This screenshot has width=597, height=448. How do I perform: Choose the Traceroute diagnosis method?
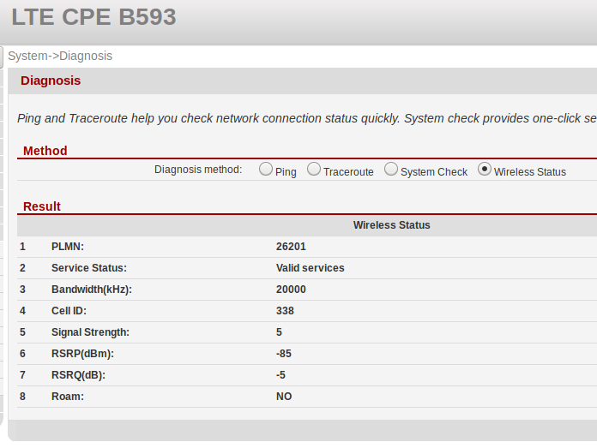pyautogui.click(x=314, y=170)
